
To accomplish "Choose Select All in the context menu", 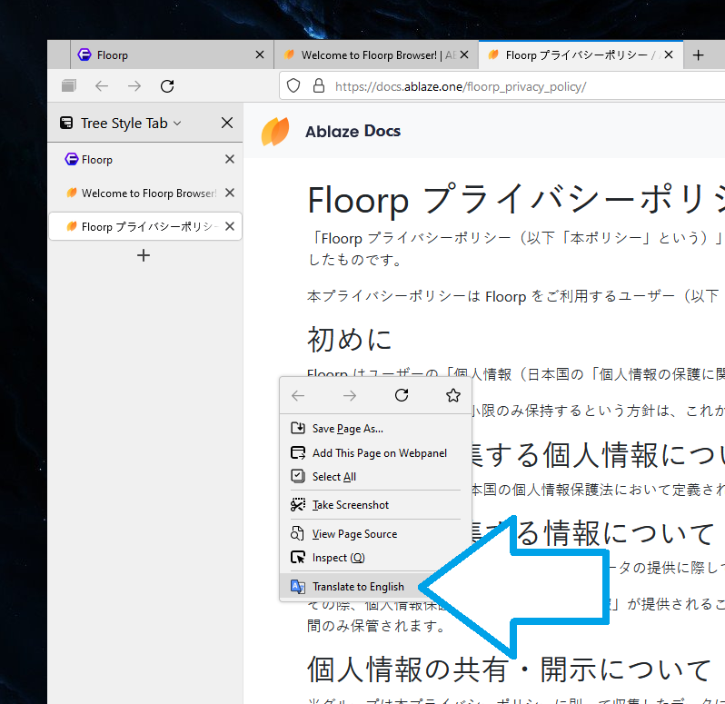I will [375, 477].
